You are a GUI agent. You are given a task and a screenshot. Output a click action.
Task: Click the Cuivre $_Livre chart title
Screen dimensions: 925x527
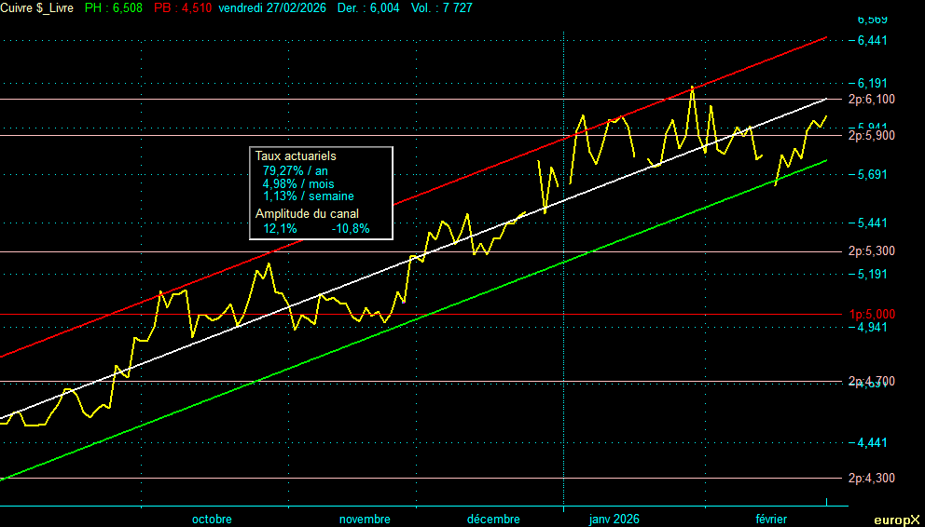(x=39, y=7)
